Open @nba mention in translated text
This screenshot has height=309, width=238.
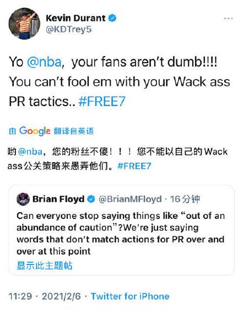(x=30, y=152)
